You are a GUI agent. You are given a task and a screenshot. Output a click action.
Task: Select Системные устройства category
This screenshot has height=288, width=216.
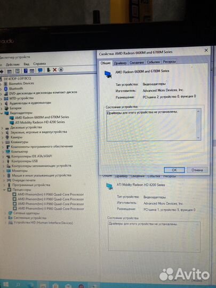tap(30, 218)
